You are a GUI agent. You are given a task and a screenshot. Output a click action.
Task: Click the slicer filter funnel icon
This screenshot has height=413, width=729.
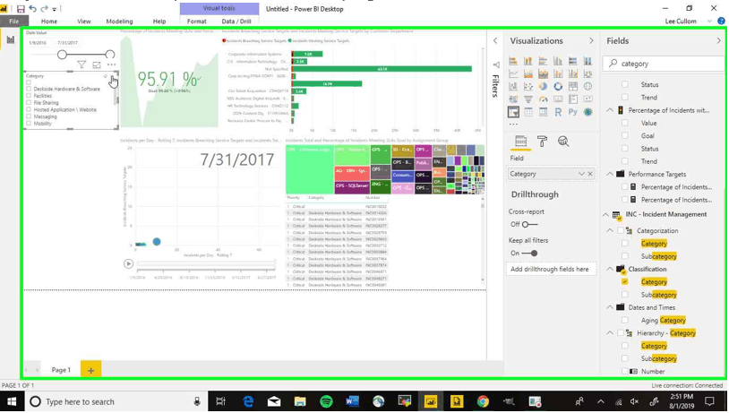[x=81, y=65]
